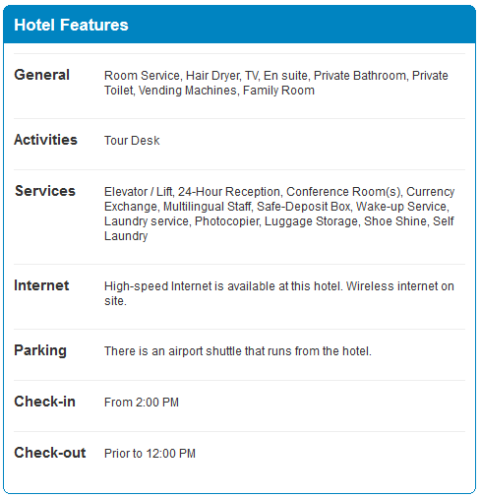Click the Family Room feature
Screen dimensions: 481x498
point(278,91)
